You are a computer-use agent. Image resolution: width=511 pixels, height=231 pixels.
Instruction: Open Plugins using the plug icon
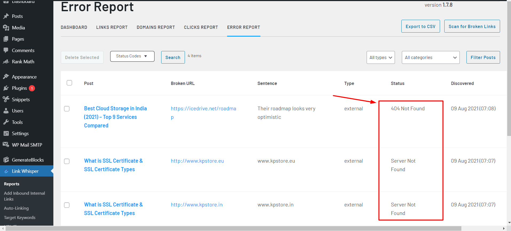(6, 88)
